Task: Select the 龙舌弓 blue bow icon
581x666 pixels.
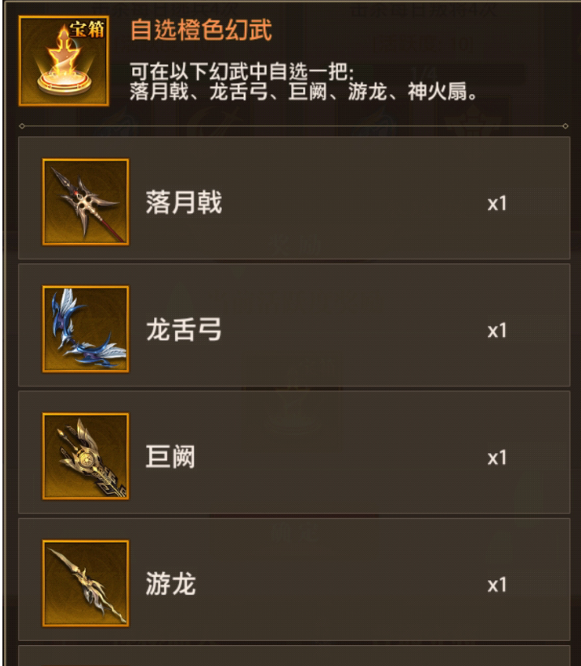Action: (85, 329)
